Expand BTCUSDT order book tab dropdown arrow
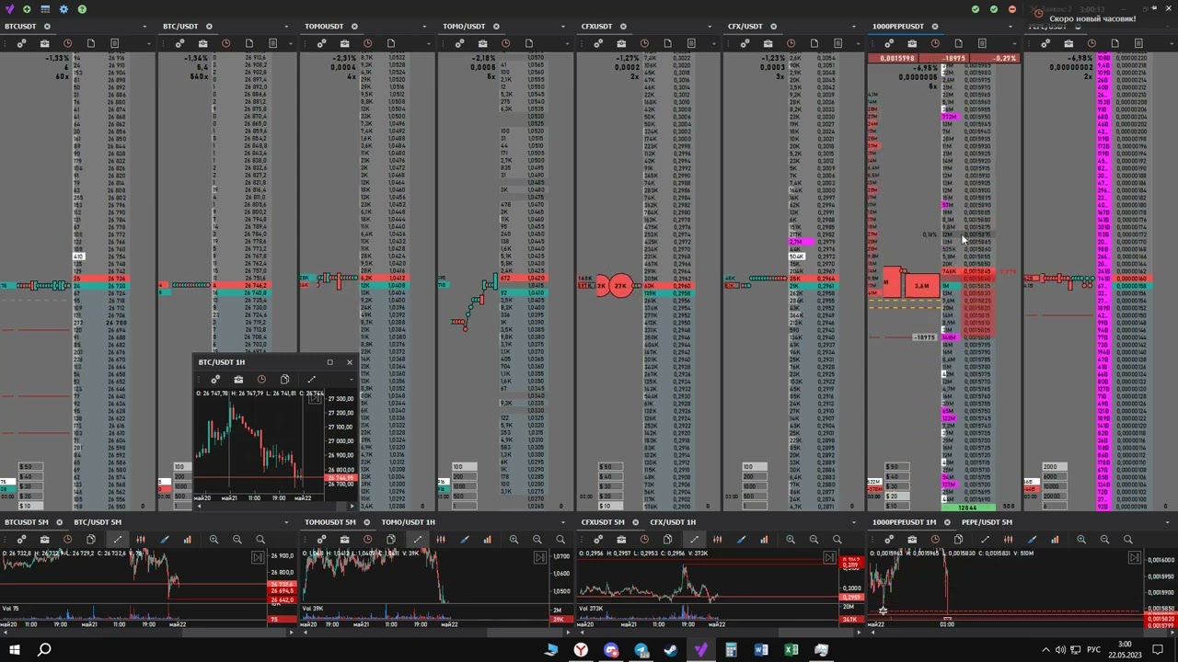1178x662 pixels. [144, 27]
